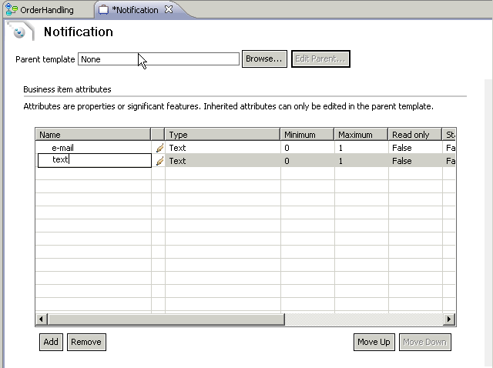Click the Parent template text field
This screenshot has width=493, height=368.
coord(158,59)
